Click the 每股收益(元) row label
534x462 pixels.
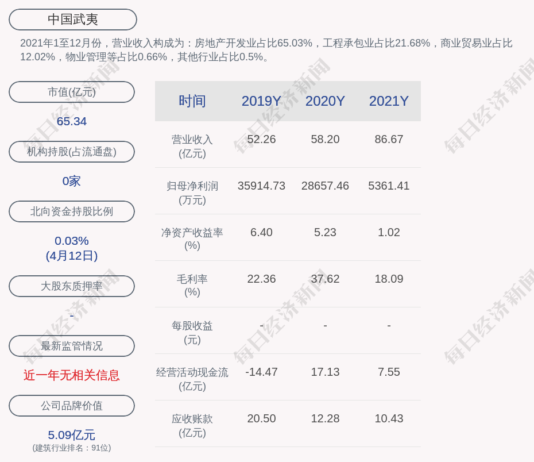click(192, 333)
